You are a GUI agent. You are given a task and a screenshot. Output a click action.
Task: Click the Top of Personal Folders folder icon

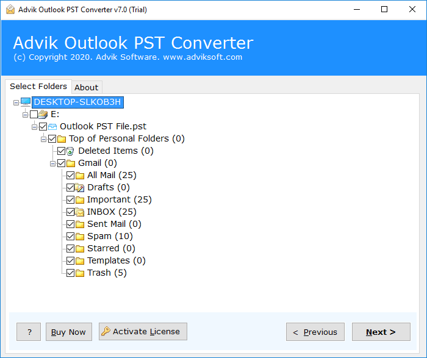coord(62,139)
